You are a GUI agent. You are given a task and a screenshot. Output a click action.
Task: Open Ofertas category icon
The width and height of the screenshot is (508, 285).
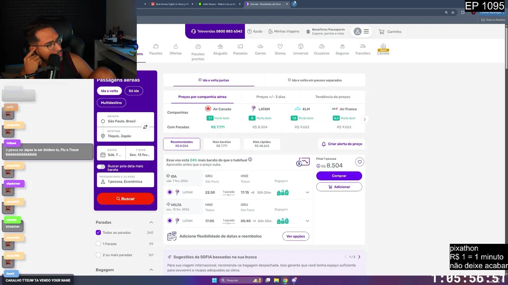[x=175, y=49]
